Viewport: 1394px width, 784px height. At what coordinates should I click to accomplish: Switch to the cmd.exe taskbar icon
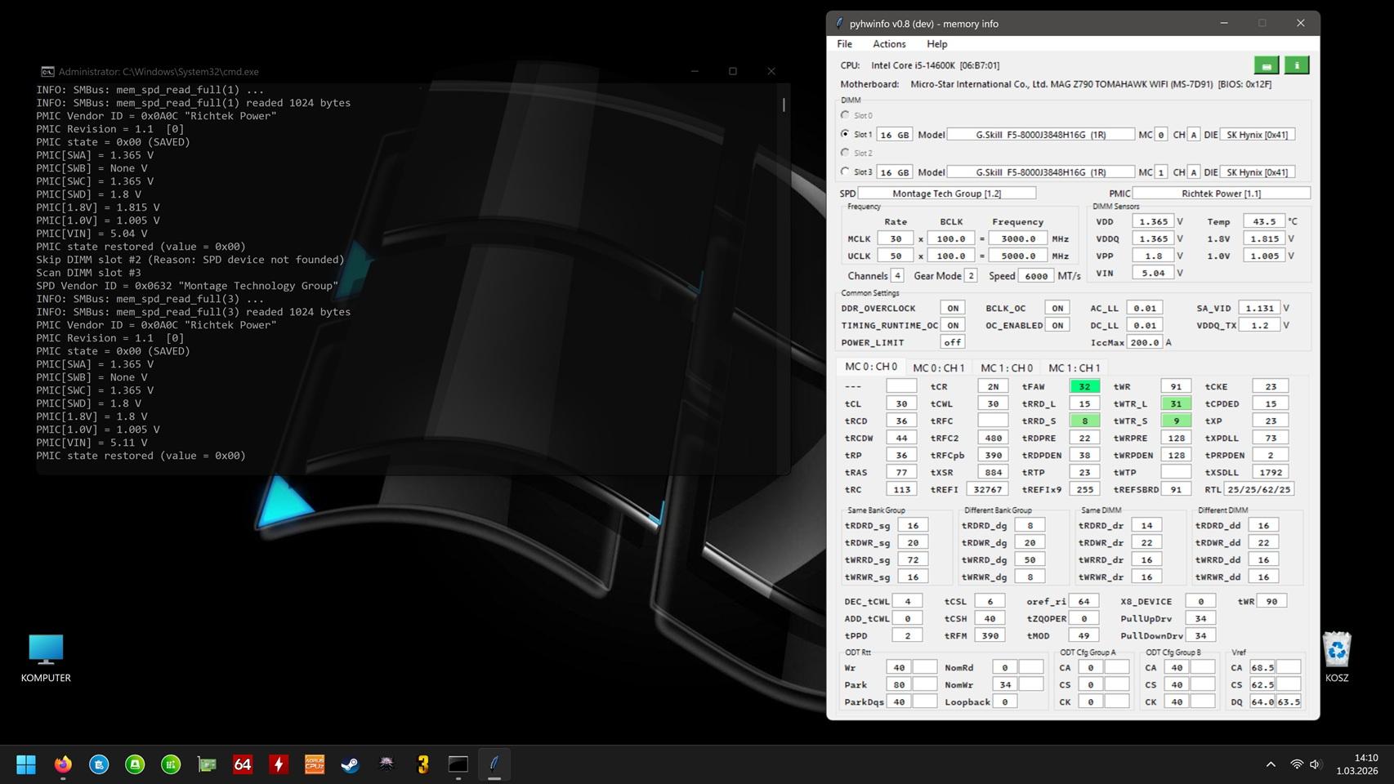click(458, 764)
